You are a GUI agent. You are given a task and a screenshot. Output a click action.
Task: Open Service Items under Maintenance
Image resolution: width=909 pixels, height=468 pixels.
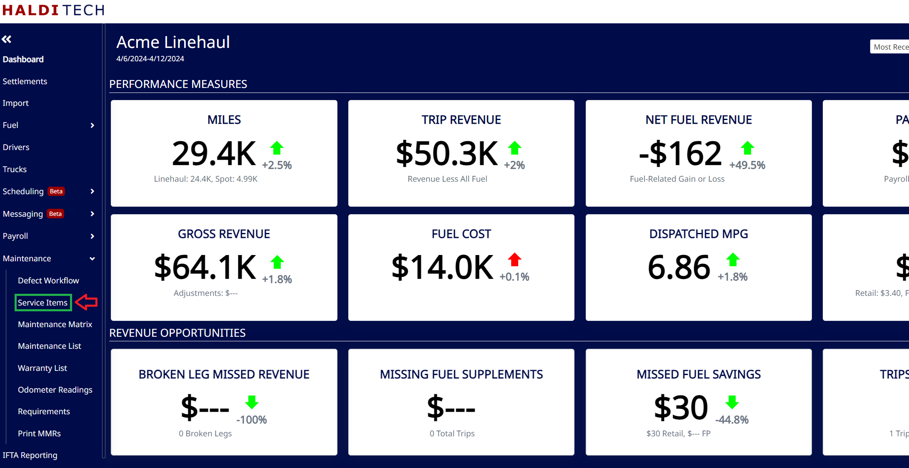(42, 303)
